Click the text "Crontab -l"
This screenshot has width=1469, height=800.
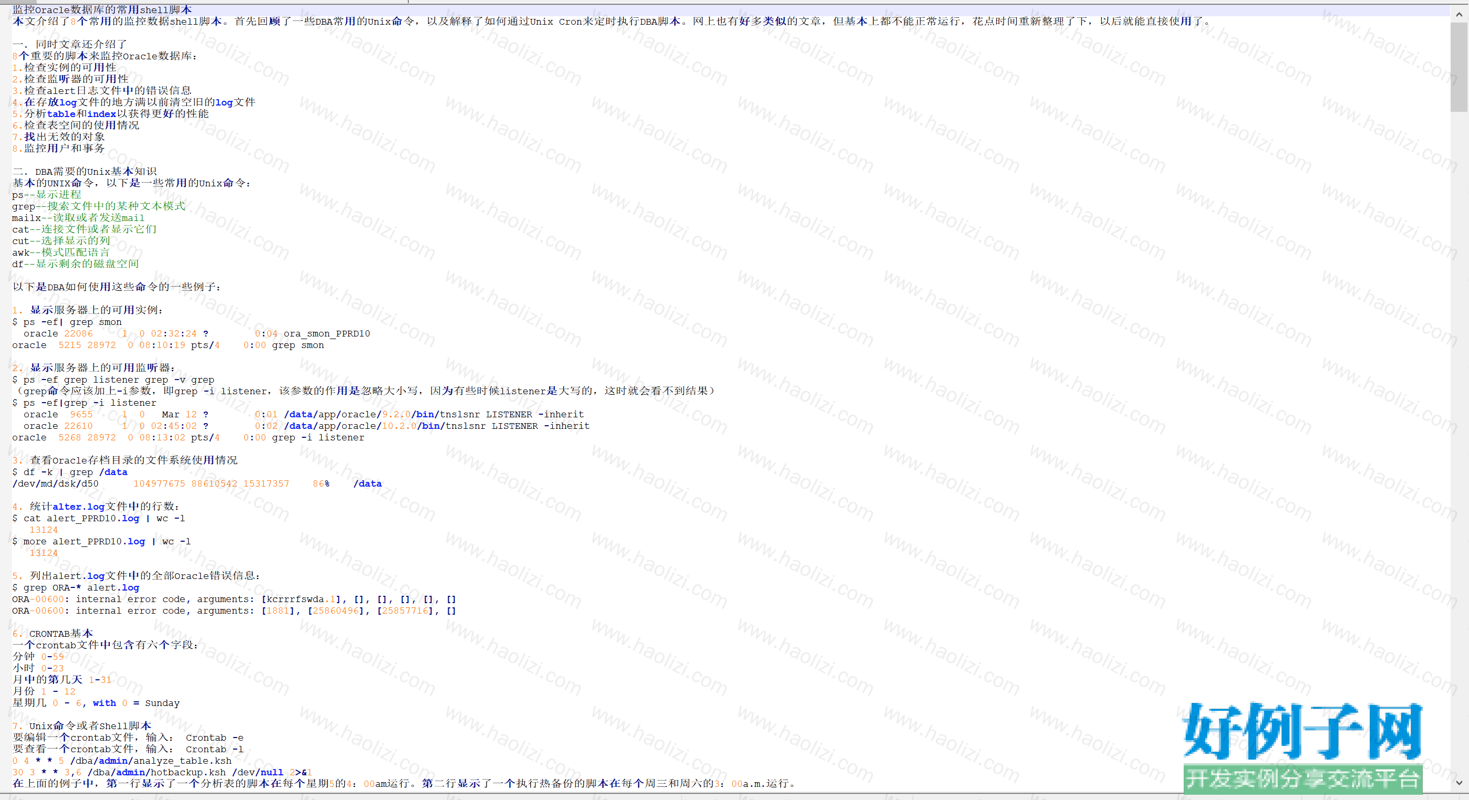pyautogui.click(x=214, y=749)
